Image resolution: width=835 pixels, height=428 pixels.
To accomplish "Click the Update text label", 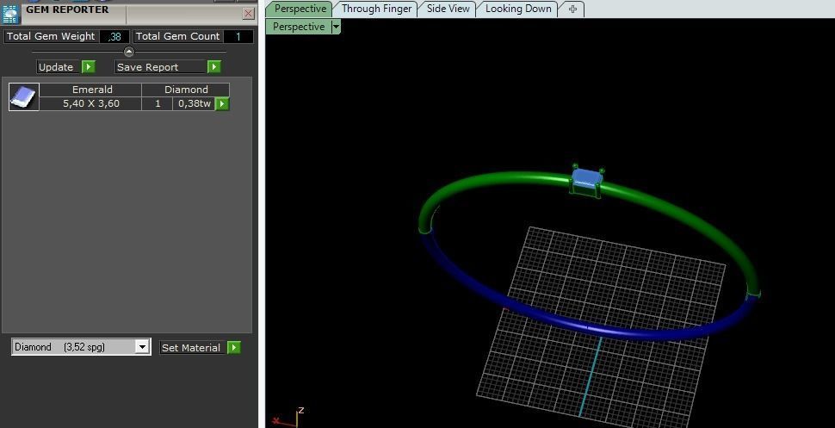I will (56, 67).
